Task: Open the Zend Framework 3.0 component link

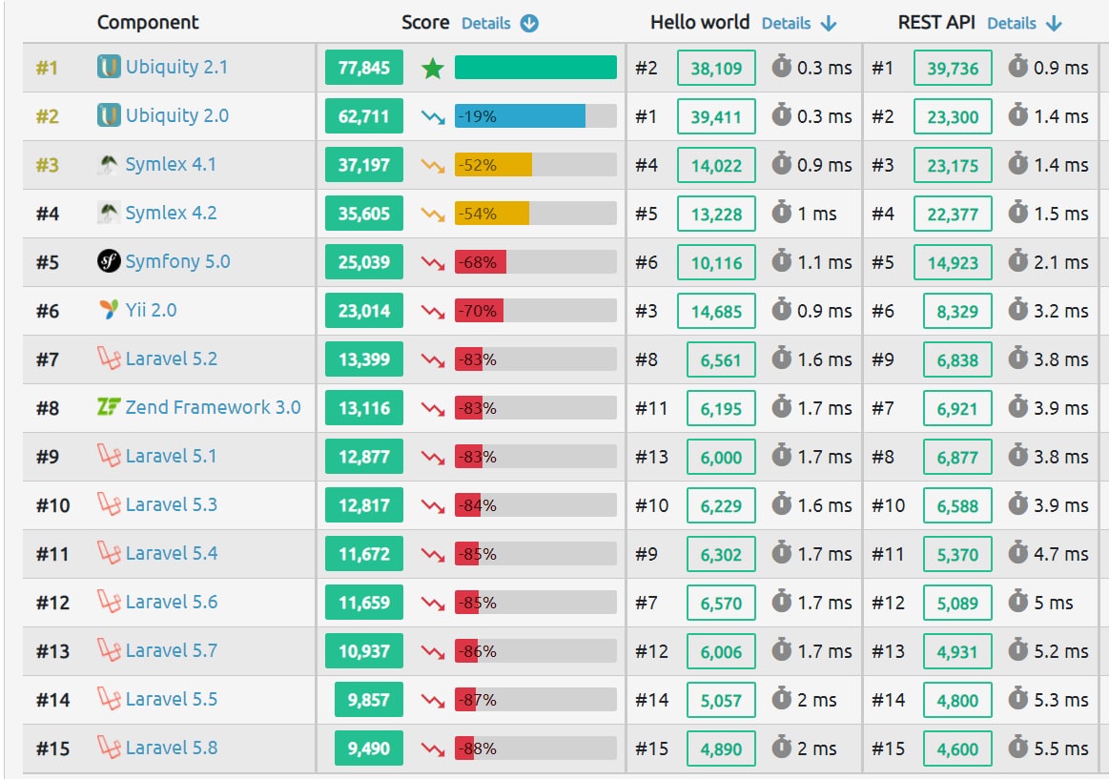Action: [x=213, y=407]
